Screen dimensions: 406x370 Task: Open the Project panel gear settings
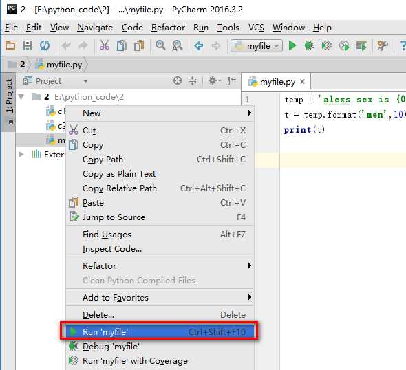coord(215,80)
